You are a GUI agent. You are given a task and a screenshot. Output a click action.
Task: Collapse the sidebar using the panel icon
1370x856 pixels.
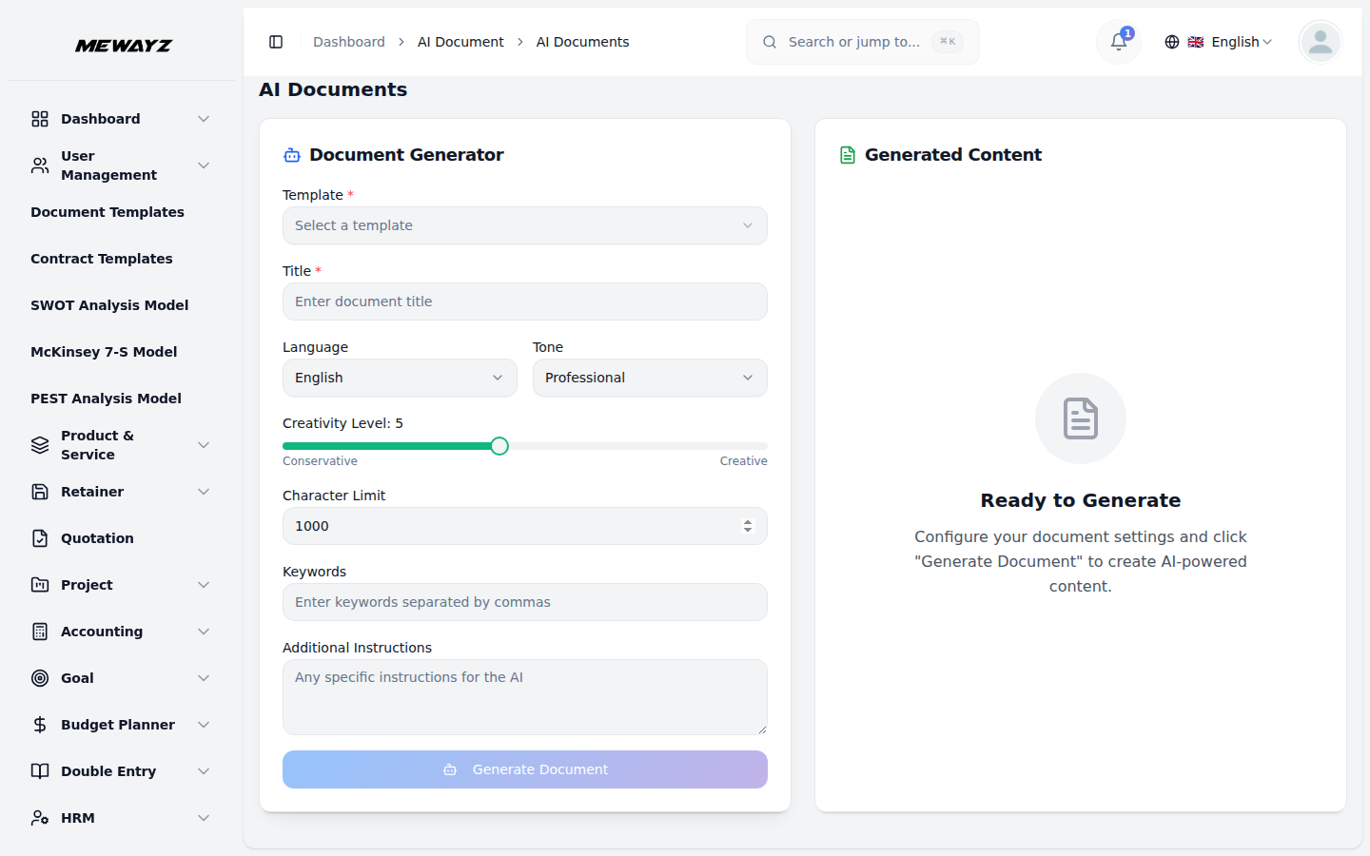pos(276,41)
